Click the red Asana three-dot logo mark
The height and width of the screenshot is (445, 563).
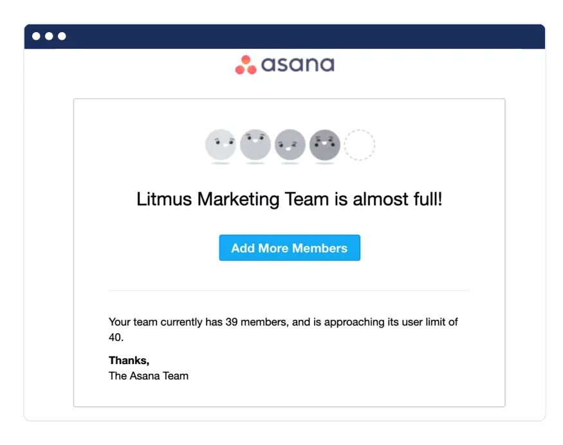(246, 64)
